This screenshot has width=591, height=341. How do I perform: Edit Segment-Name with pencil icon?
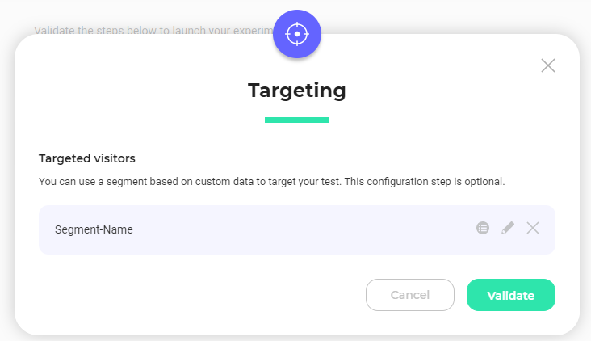[508, 228]
